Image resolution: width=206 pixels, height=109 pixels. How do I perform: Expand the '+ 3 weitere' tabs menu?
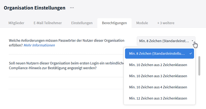166,23
